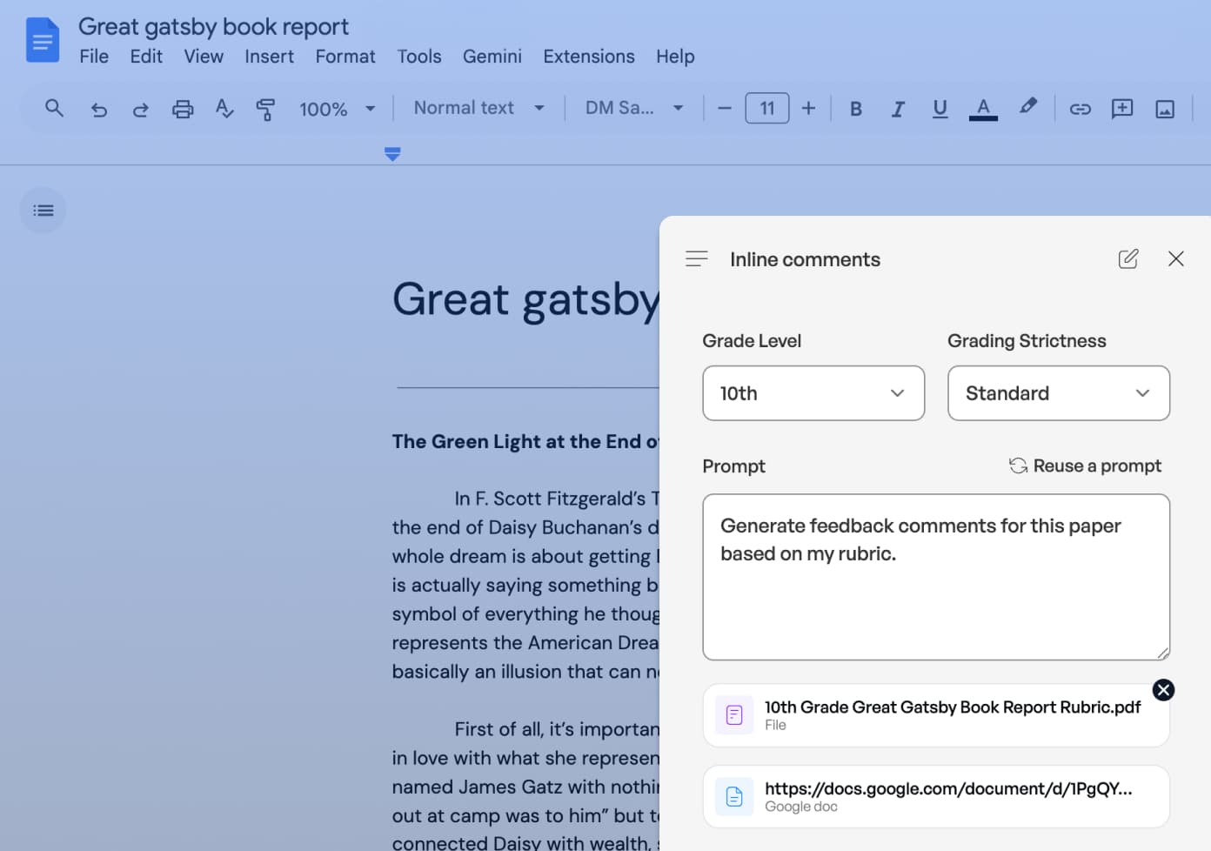Screen dimensions: 1211x851
Task: Click the Reuse a prompt link
Action: [1085, 466]
